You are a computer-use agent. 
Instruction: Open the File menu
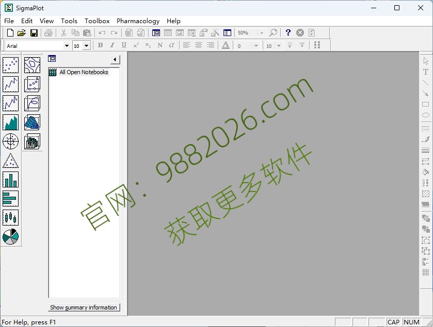pos(9,21)
